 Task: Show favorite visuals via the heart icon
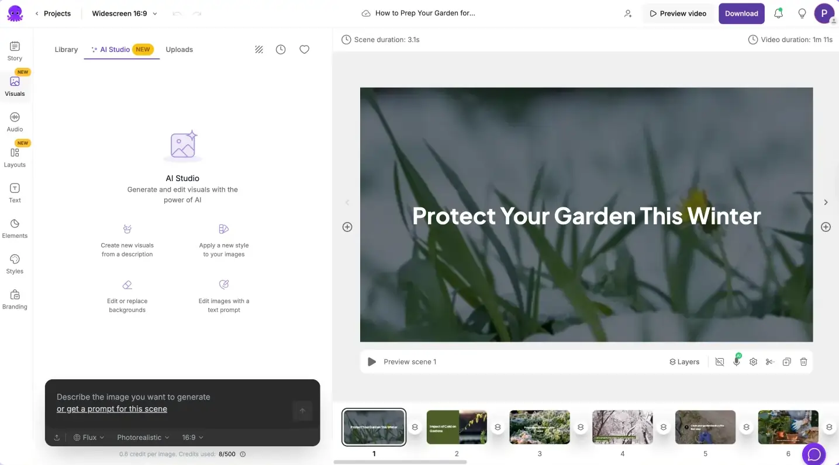pos(304,49)
